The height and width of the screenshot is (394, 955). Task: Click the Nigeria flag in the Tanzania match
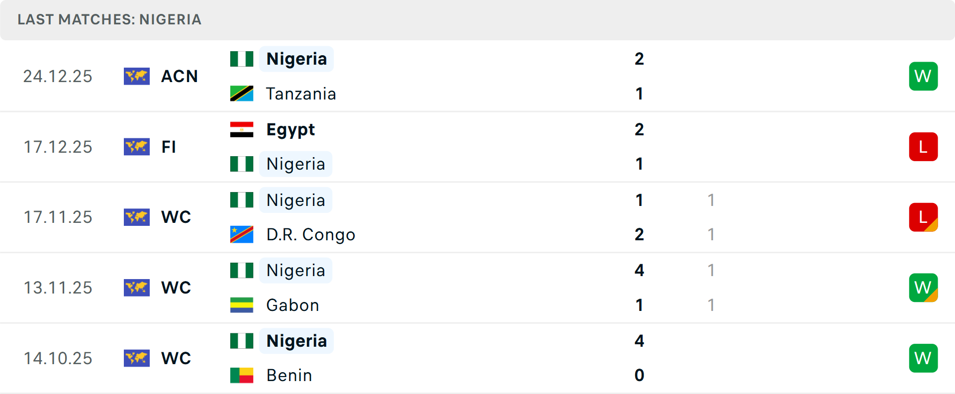pyautogui.click(x=242, y=59)
